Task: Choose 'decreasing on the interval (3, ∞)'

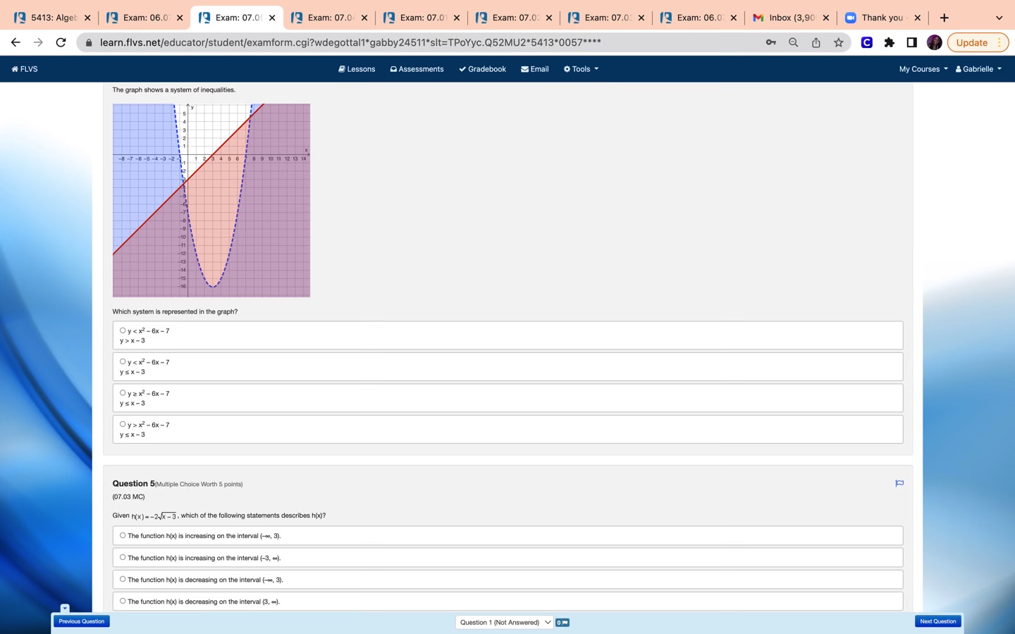Action: point(123,601)
